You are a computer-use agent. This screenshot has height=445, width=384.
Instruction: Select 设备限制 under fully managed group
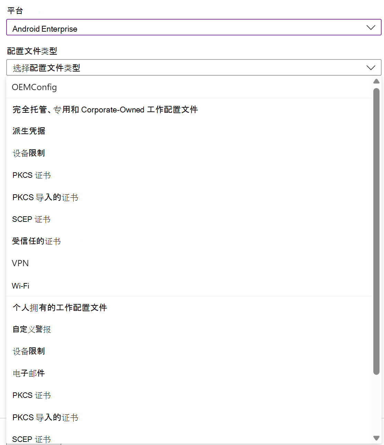[189, 153]
